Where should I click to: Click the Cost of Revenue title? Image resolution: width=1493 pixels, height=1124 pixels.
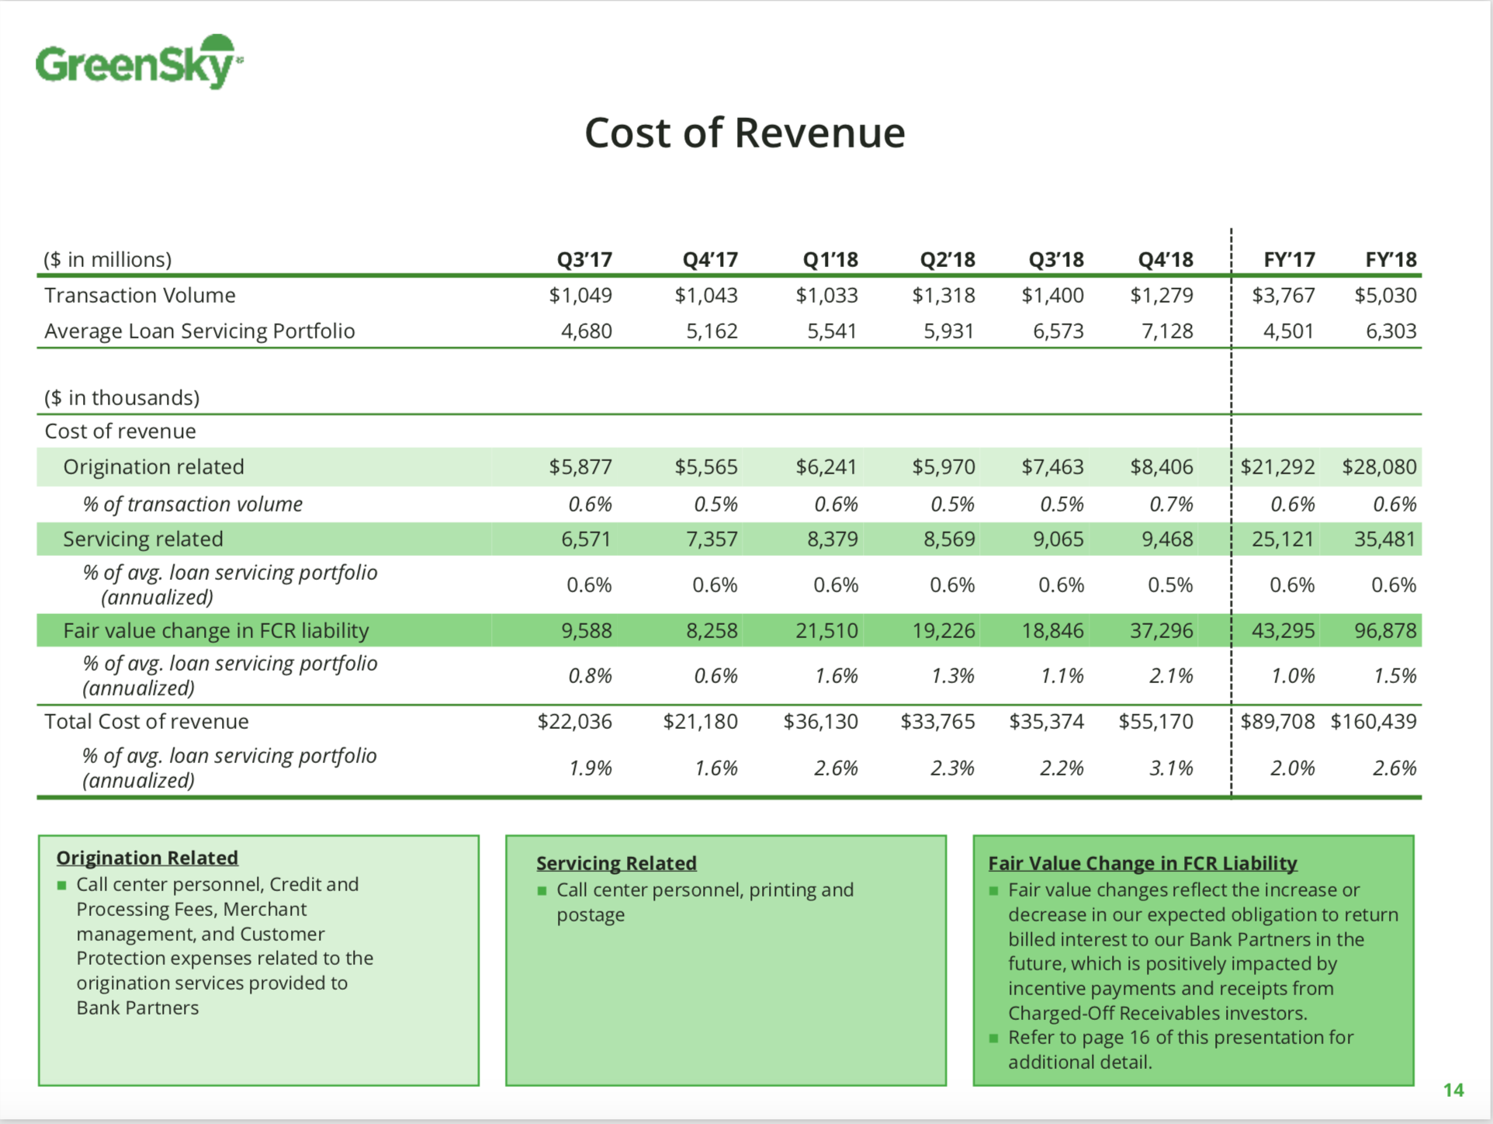point(744,133)
